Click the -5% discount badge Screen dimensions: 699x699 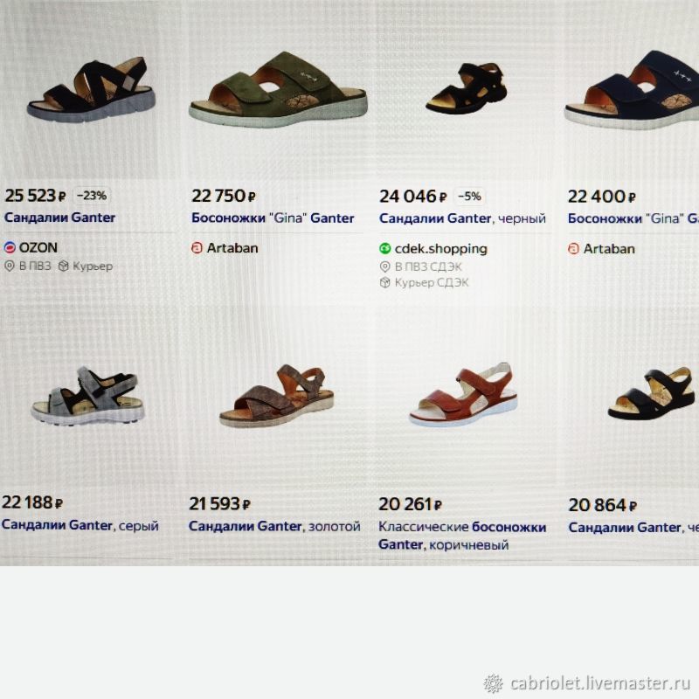point(469,196)
